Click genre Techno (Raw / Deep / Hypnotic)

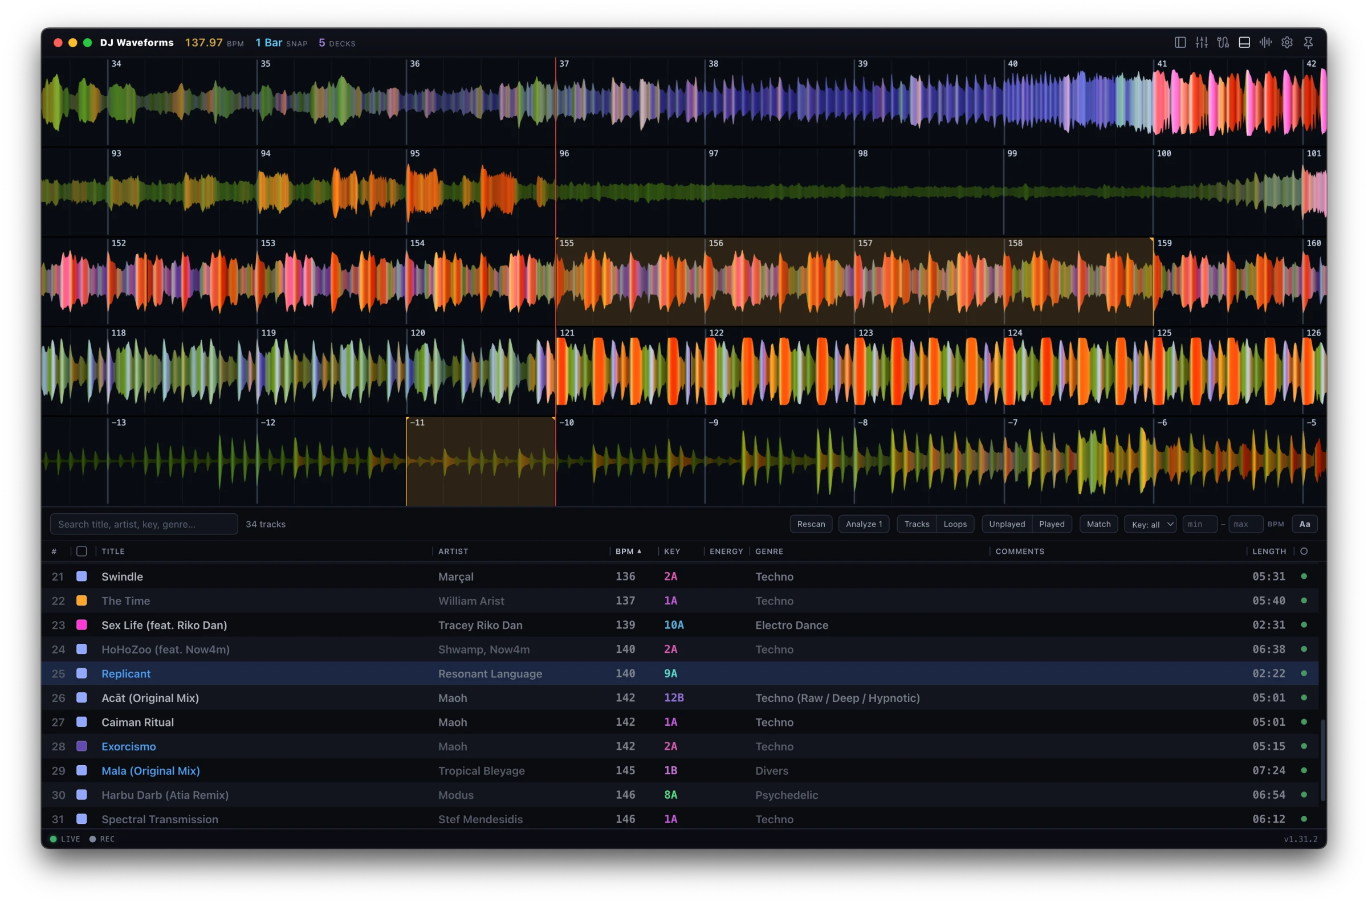point(837,697)
